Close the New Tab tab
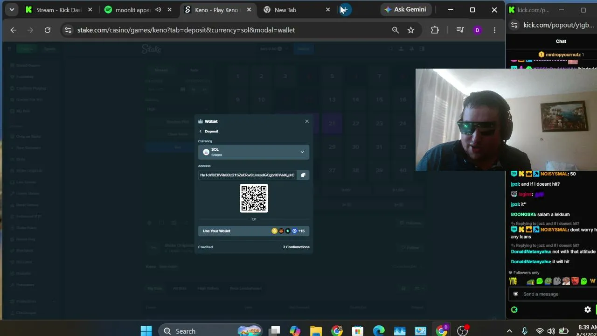The width and height of the screenshot is (597, 336). click(328, 10)
